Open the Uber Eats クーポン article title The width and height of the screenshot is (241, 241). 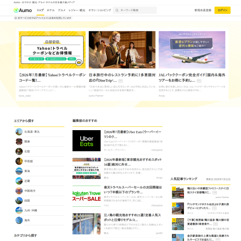click(133, 134)
